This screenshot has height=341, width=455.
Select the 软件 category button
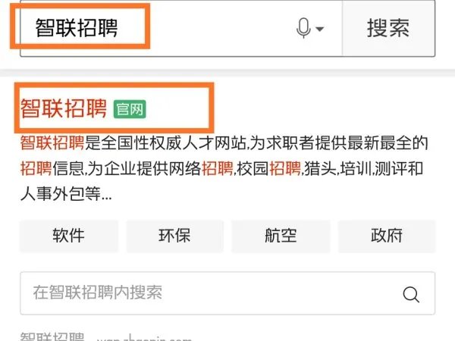[x=69, y=236]
